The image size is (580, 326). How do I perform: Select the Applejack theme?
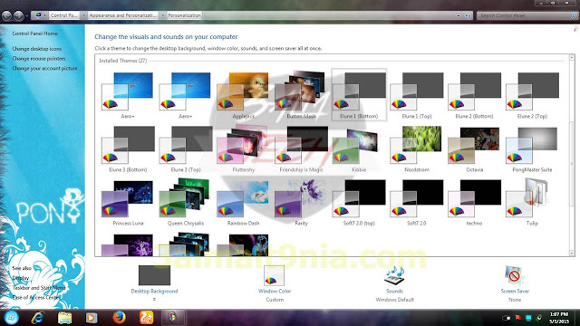pyautogui.click(x=244, y=95)
